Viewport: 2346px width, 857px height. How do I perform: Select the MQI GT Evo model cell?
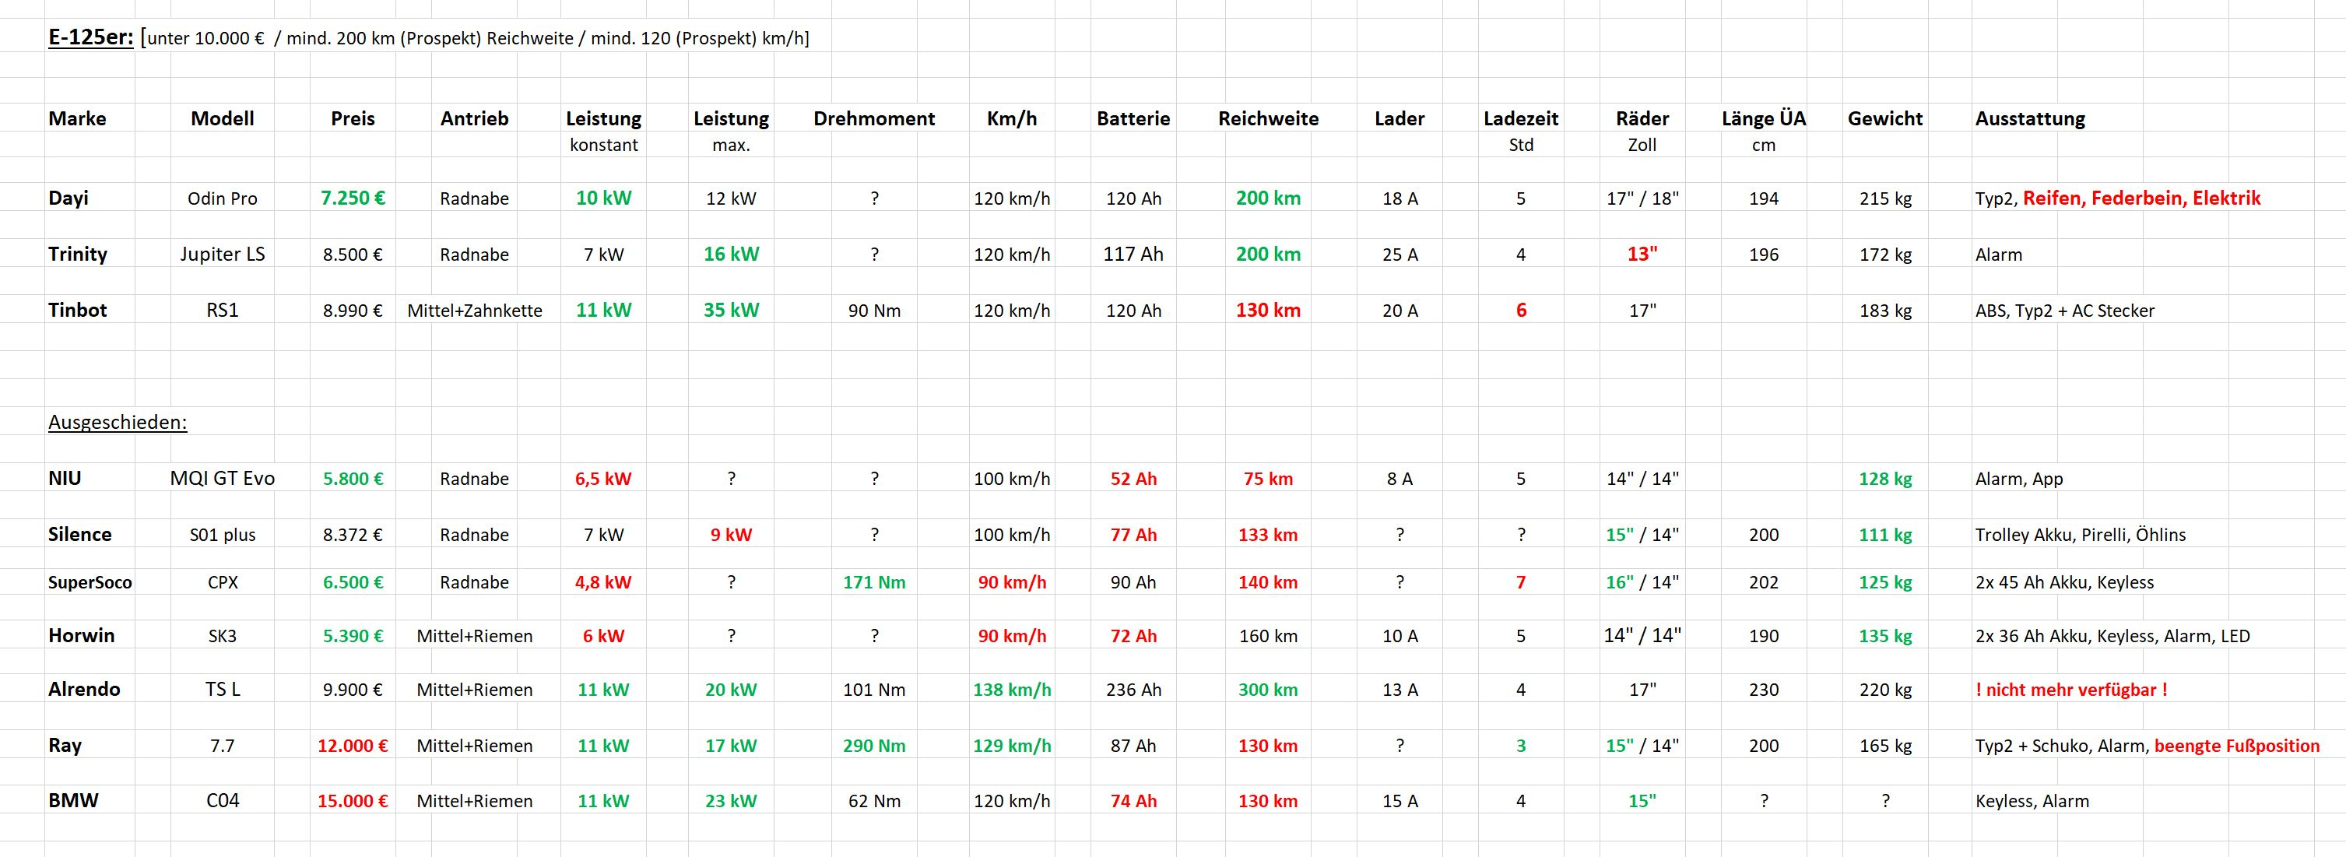[x=222, y=479]
